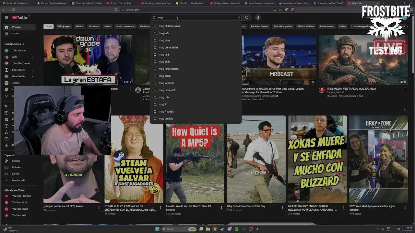Open 'En vivo' under Explorar
Image resolution: width=415 pixels, height=233 pixels.
(19, 174)
